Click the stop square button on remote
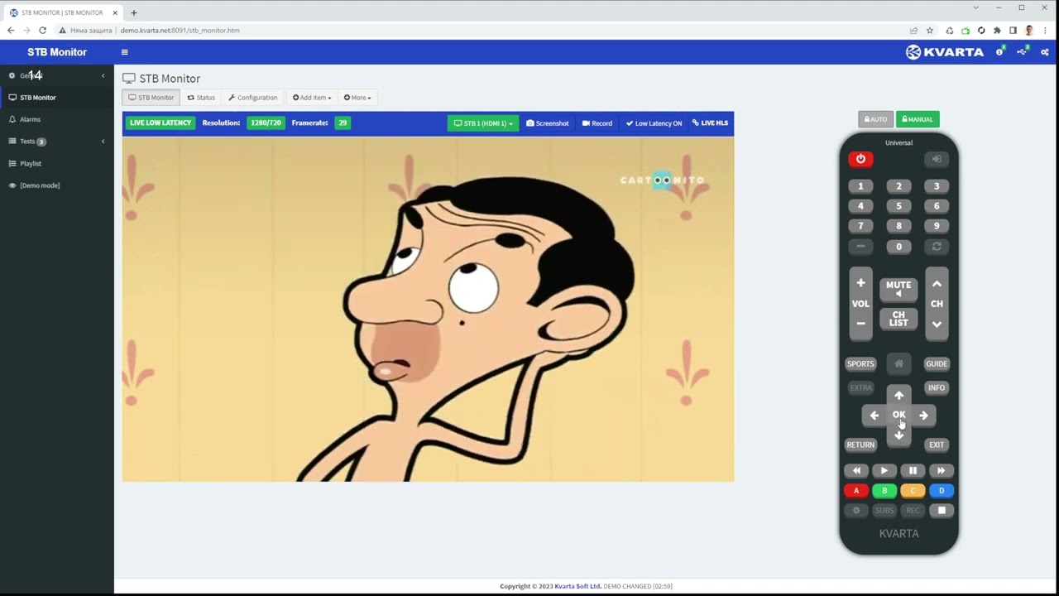Viewport: 1059px width, 596px height. 941,510
